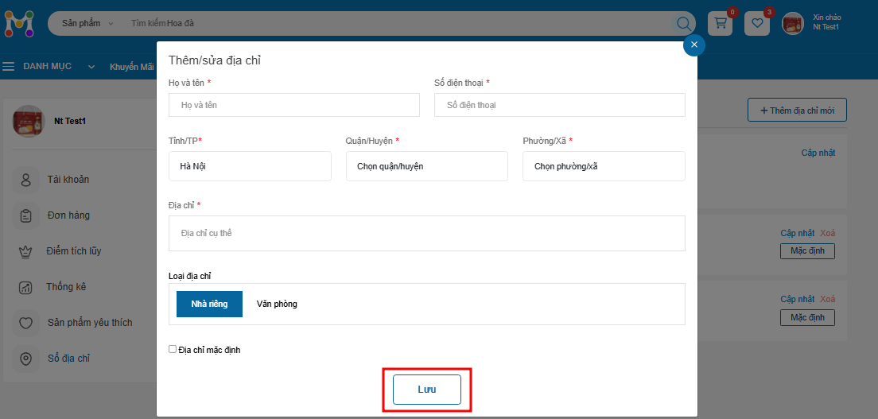Screen dimensions: 878x419
Task: Click Thêm địa chỉ mới button
Action: 797,111
